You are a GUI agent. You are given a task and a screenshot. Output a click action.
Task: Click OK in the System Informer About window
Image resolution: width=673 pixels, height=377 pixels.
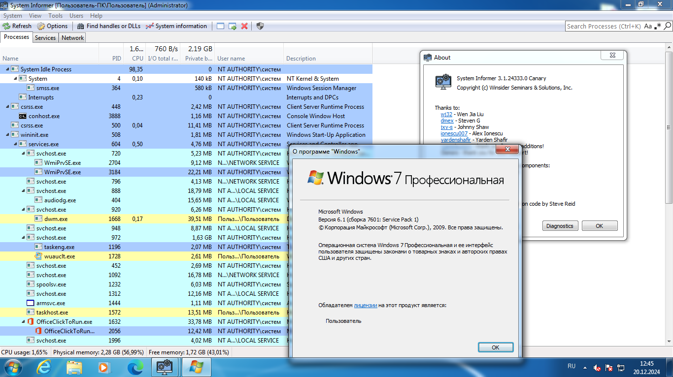pyautogui.click(x=599, y=226)
